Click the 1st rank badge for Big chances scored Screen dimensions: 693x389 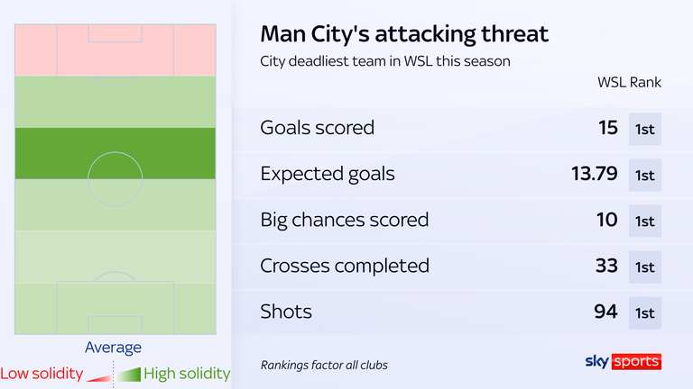[x=644, y=221]
